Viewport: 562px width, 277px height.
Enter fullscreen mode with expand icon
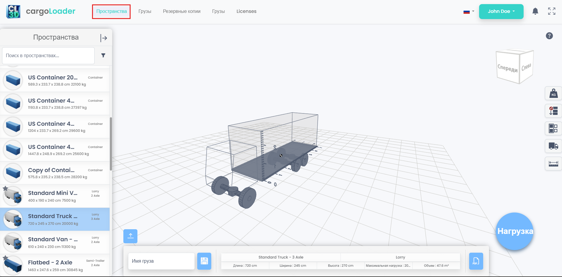(x=551, y=11)
